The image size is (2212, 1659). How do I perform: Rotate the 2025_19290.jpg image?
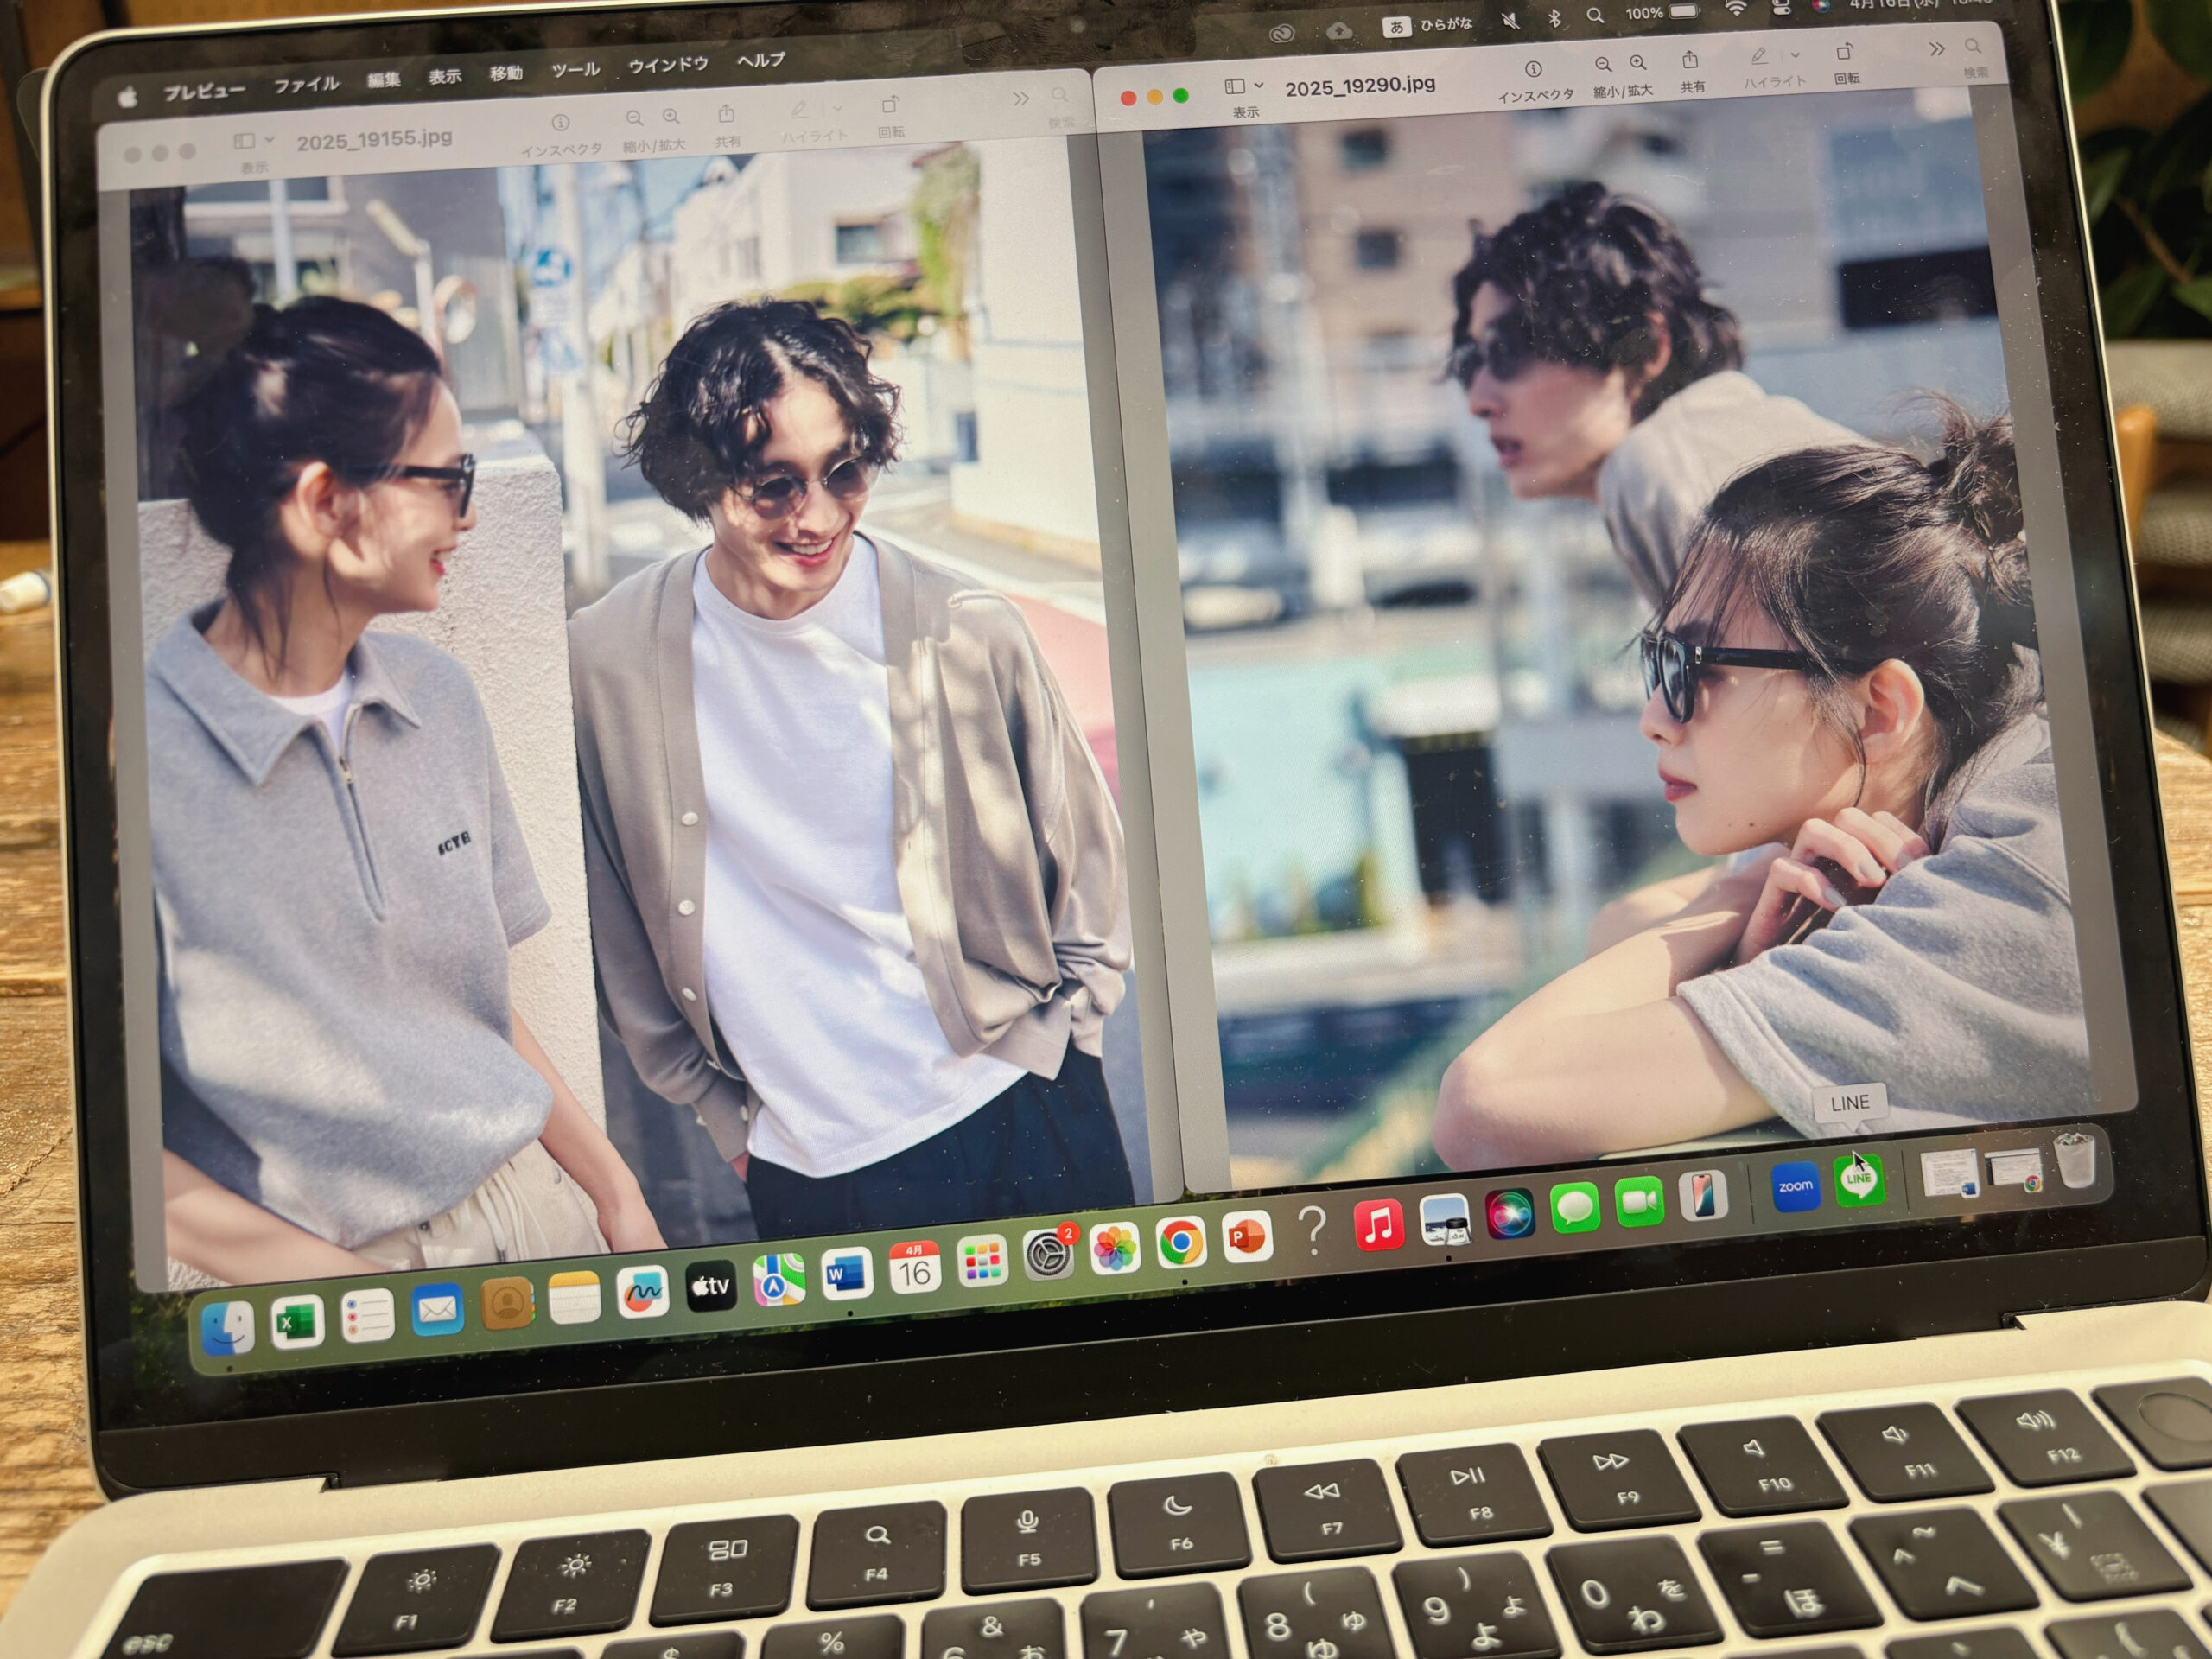point(1843,52)
